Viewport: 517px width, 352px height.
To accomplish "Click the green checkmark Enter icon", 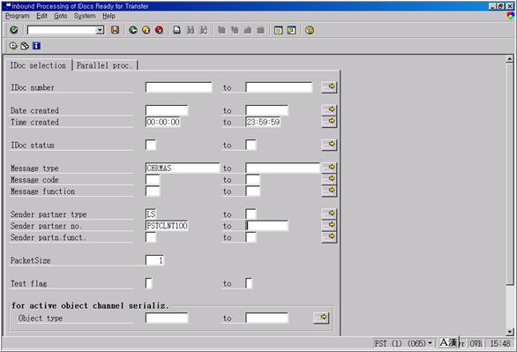I will point(14,30).
